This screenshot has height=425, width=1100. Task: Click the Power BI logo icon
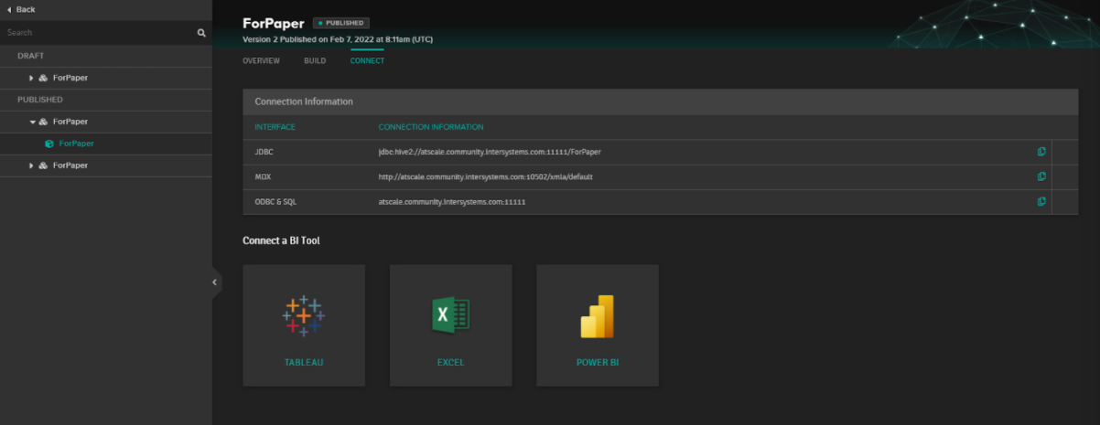coord(597,317)
